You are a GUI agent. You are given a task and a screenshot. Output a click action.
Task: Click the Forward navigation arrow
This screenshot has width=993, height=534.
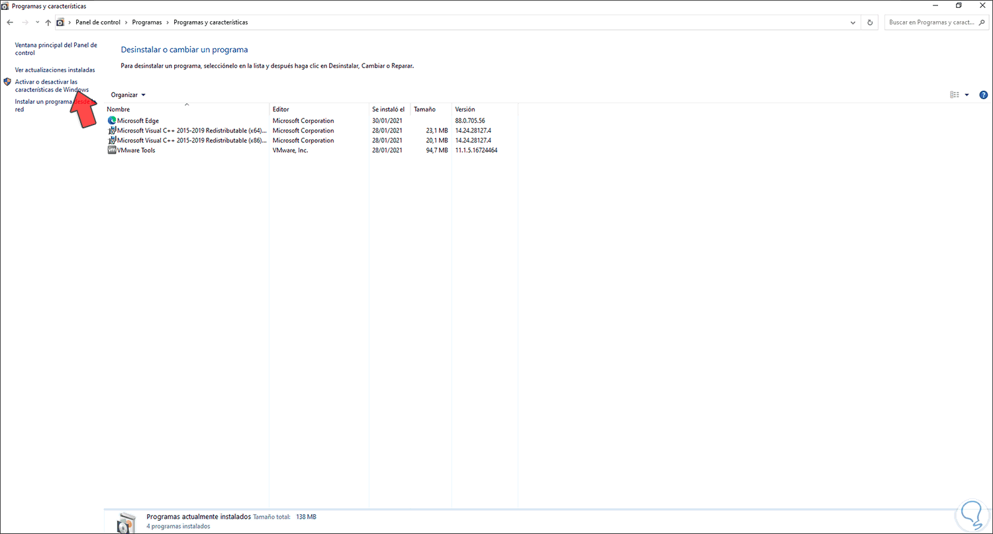click(25, 22)
